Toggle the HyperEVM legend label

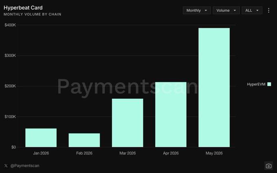click(256, 84)
